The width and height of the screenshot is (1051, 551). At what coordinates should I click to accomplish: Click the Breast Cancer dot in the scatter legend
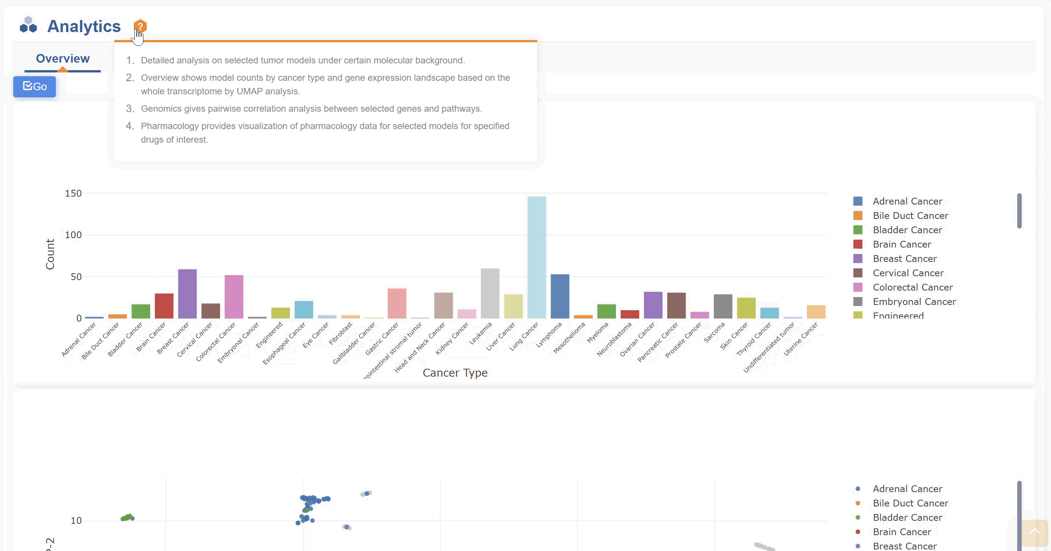click(858, 546)
